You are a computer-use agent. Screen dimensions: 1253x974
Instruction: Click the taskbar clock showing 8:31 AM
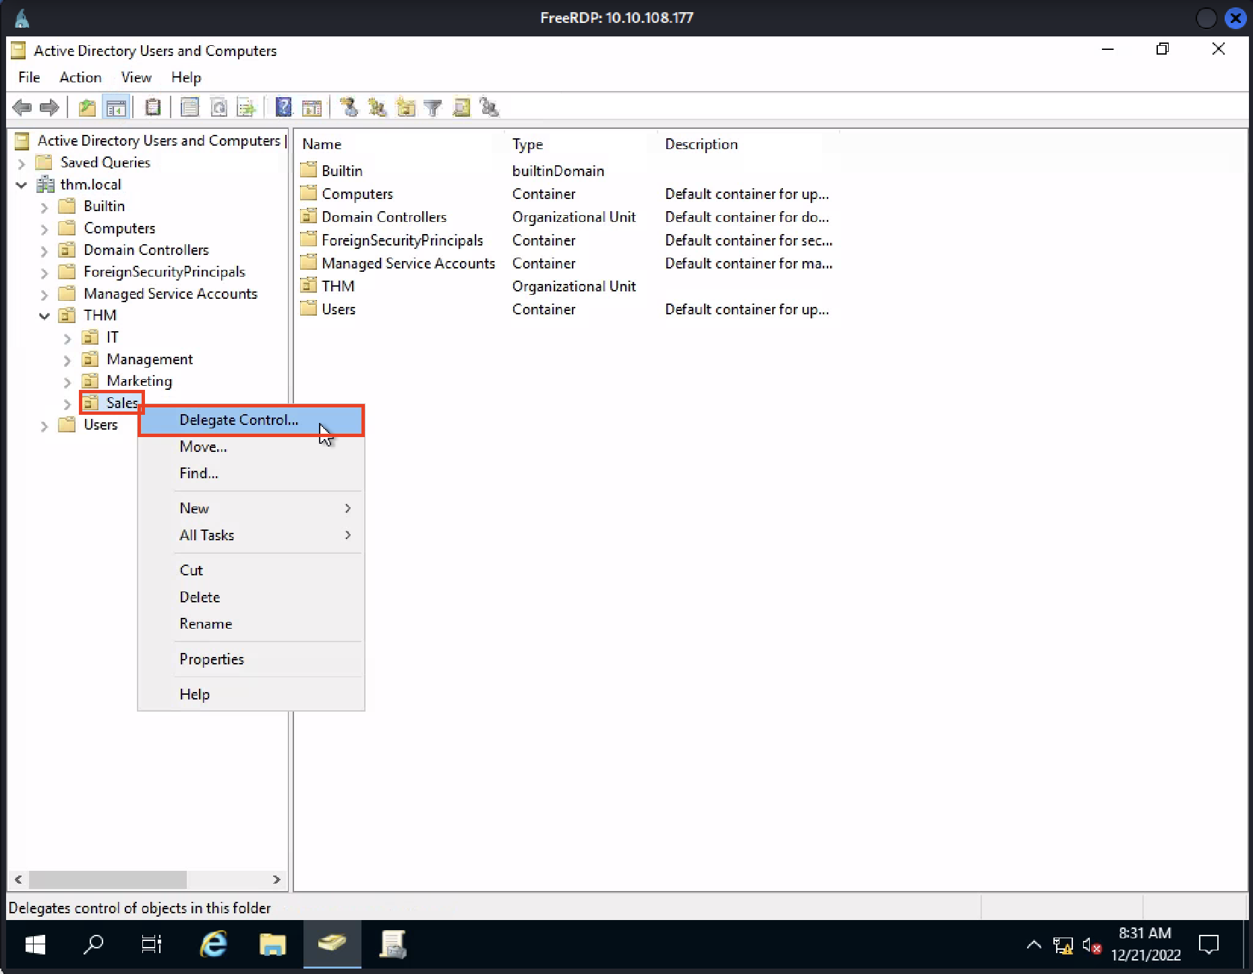[x=1146, y=944]
